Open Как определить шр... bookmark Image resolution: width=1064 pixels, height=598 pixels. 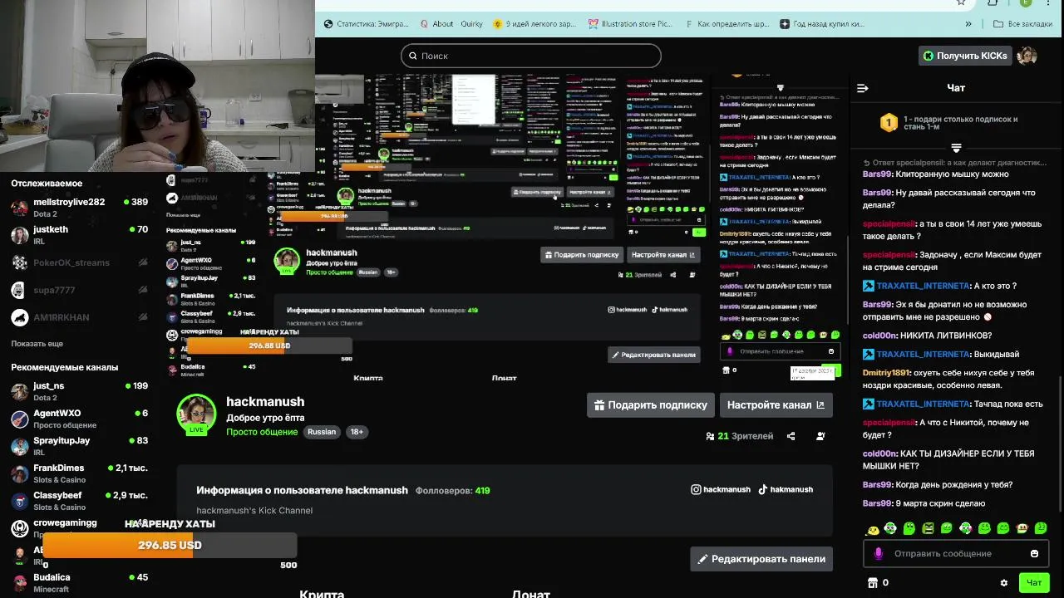coord(726,24)
